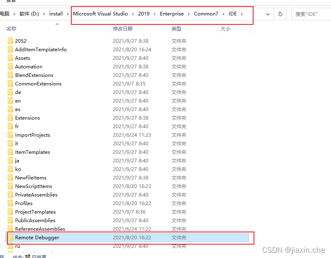
Task: Select the ProjectTemplates folder name
Action: [35, 212]
